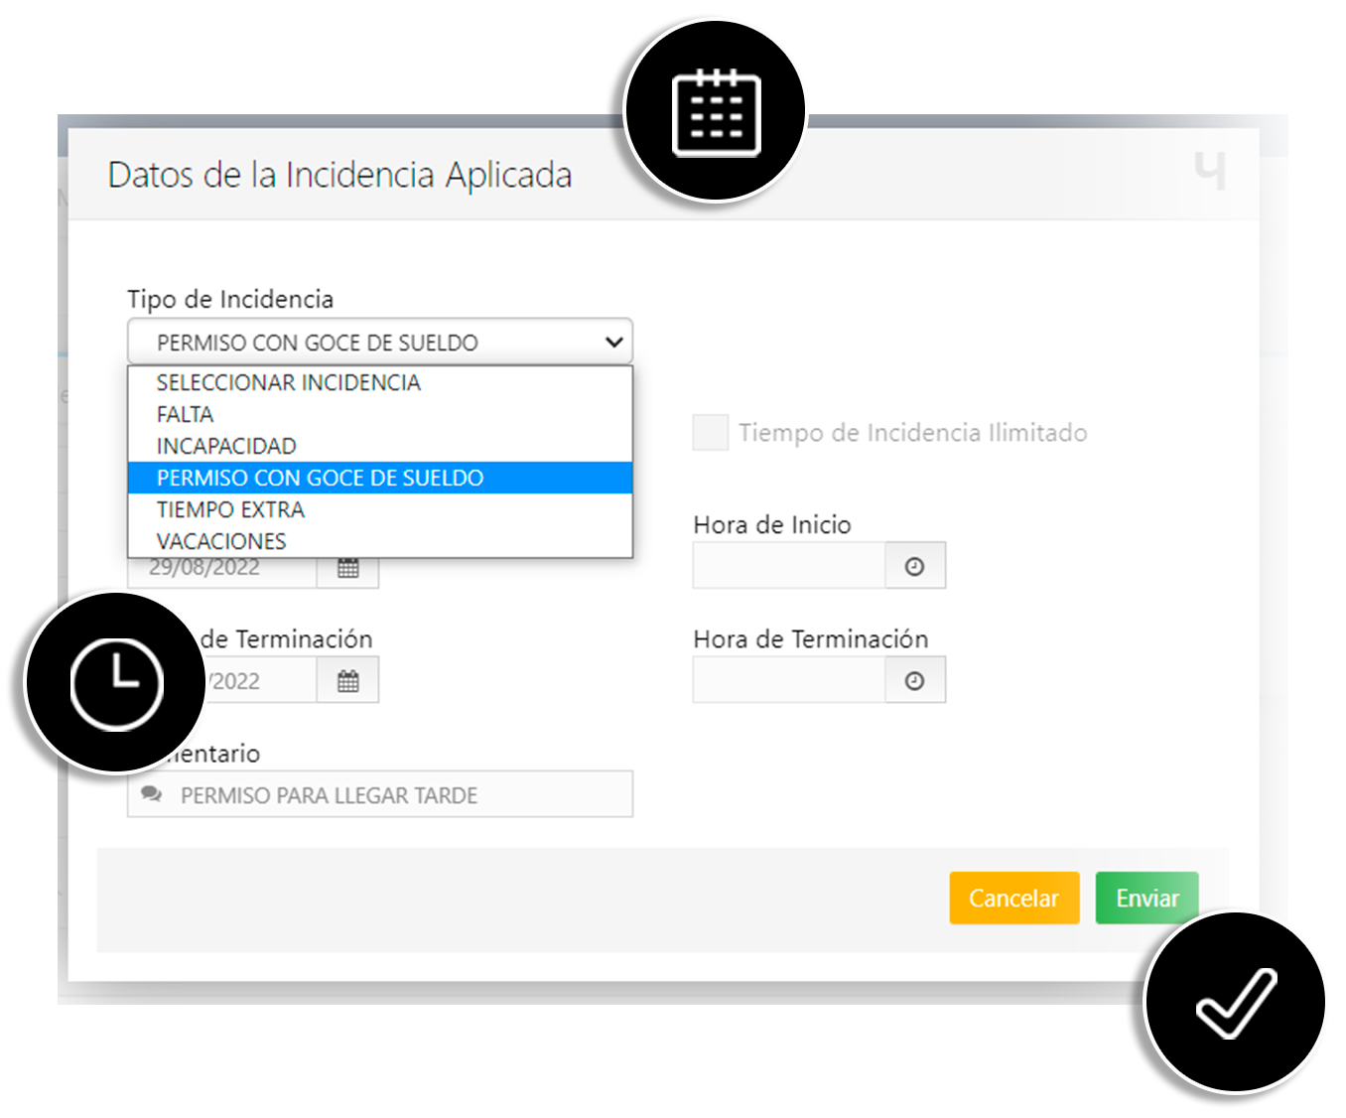Select INCAPACIDAD from the incidence list
1346x1118 pixels.
[x=225, y=446]
